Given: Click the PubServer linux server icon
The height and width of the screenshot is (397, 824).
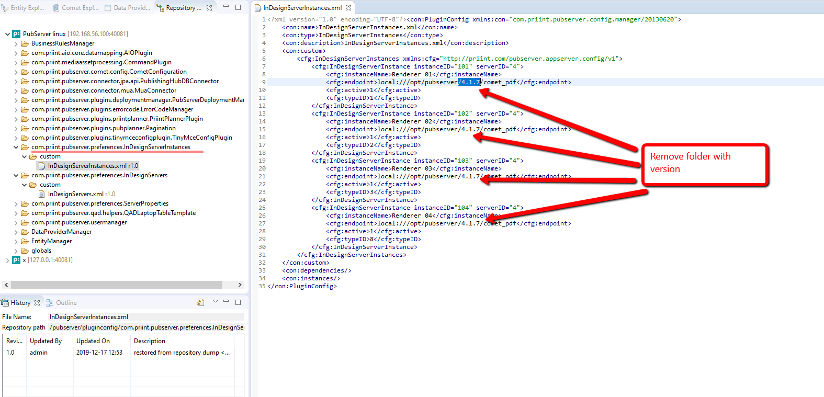Looking at the screenshot, I should [17, 34].
